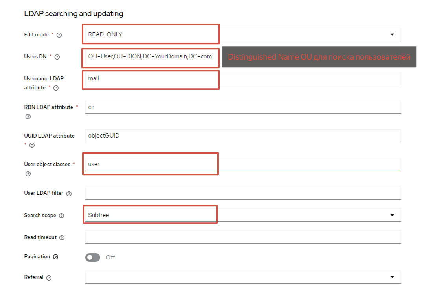Image resolution: width=422 pixels, height=290 pixels.
Task: Click the READ_ONLY value in Edit mode
Action: pyautogui.click(x=105, y=34)
